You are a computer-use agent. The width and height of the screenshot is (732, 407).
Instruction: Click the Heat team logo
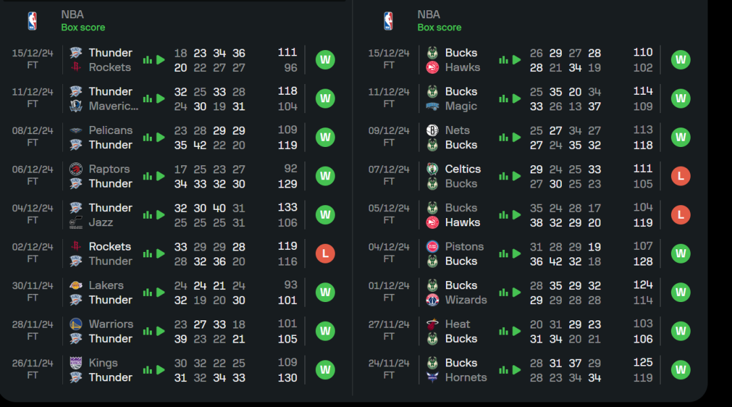(x=432, y=324)
